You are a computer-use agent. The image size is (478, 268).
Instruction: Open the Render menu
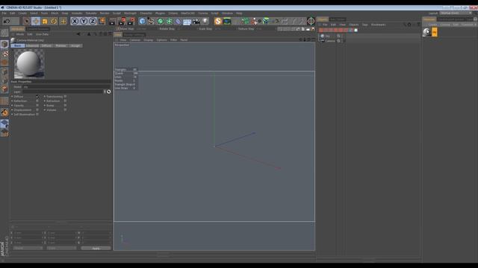click(x=105, y=13)
